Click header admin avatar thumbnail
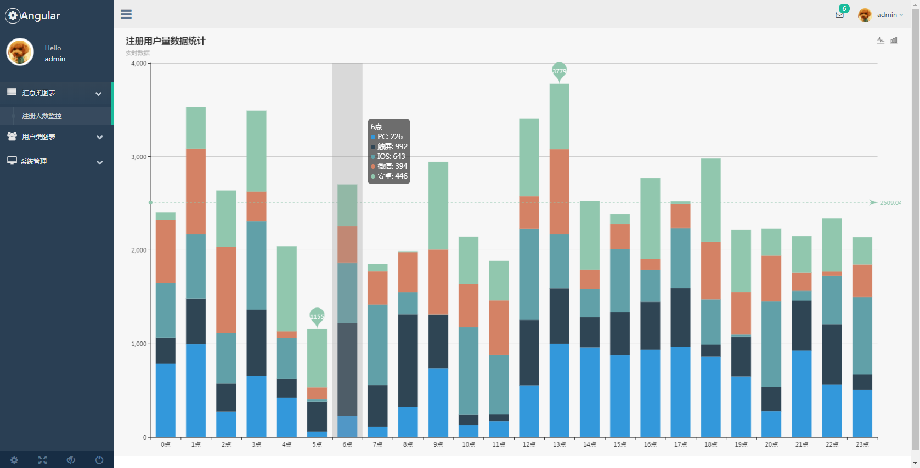The image size is (920, 468). [x=865, y=15]
